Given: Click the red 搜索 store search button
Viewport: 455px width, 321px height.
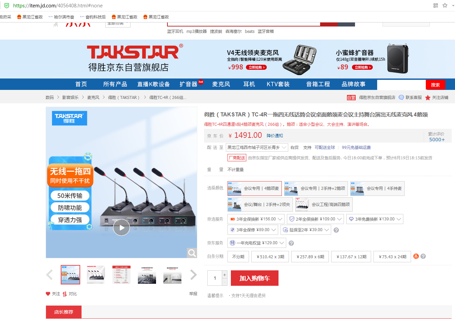Looking at the screenshot, I should pos(436,85).
